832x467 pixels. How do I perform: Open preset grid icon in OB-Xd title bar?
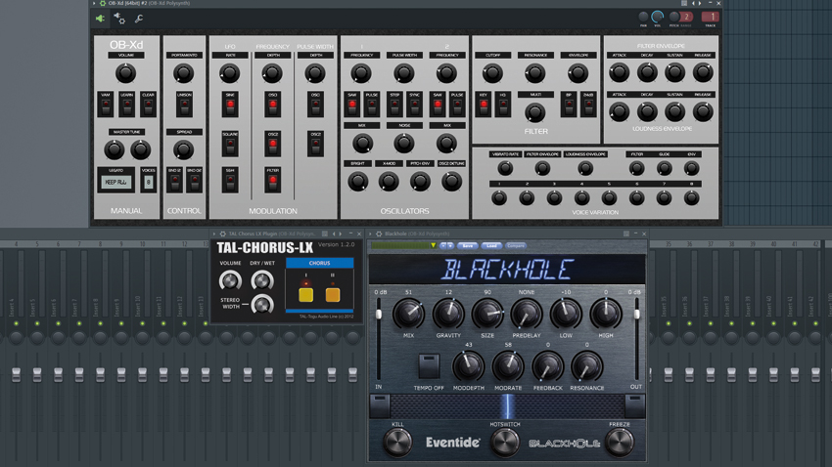684,3
